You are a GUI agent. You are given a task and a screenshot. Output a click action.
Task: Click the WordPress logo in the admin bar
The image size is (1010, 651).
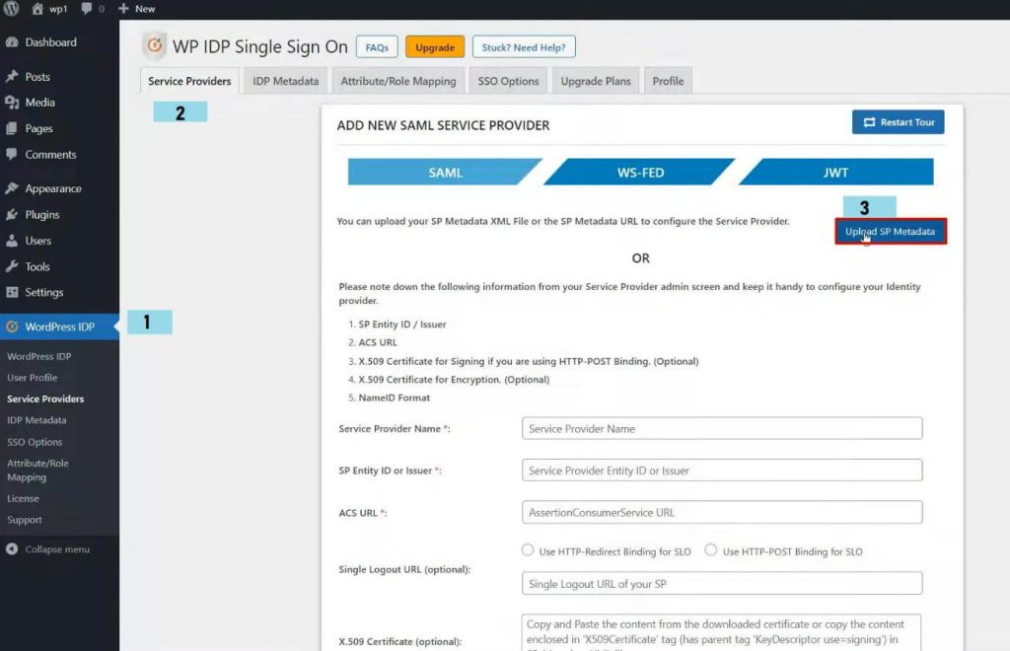[x=11, y=9]
